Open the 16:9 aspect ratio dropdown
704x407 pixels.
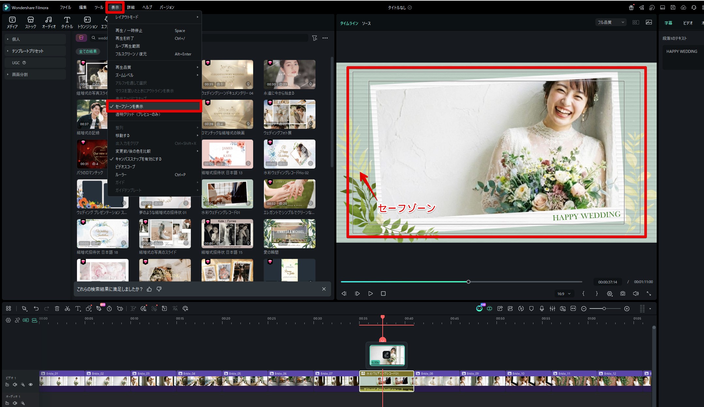(564, 294)
